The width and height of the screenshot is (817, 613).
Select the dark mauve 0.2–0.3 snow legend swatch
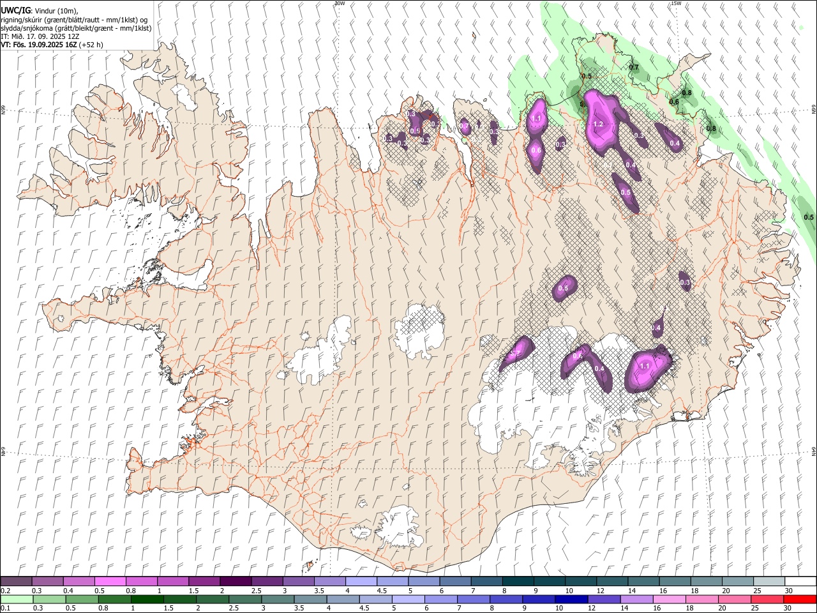[17, 582]
